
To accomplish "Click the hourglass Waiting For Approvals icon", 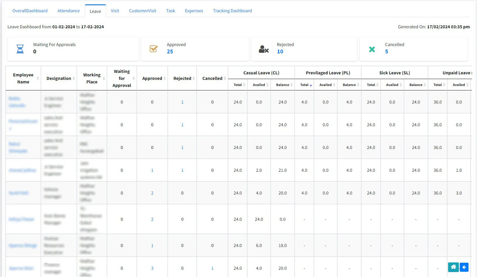I will point(20,49).
